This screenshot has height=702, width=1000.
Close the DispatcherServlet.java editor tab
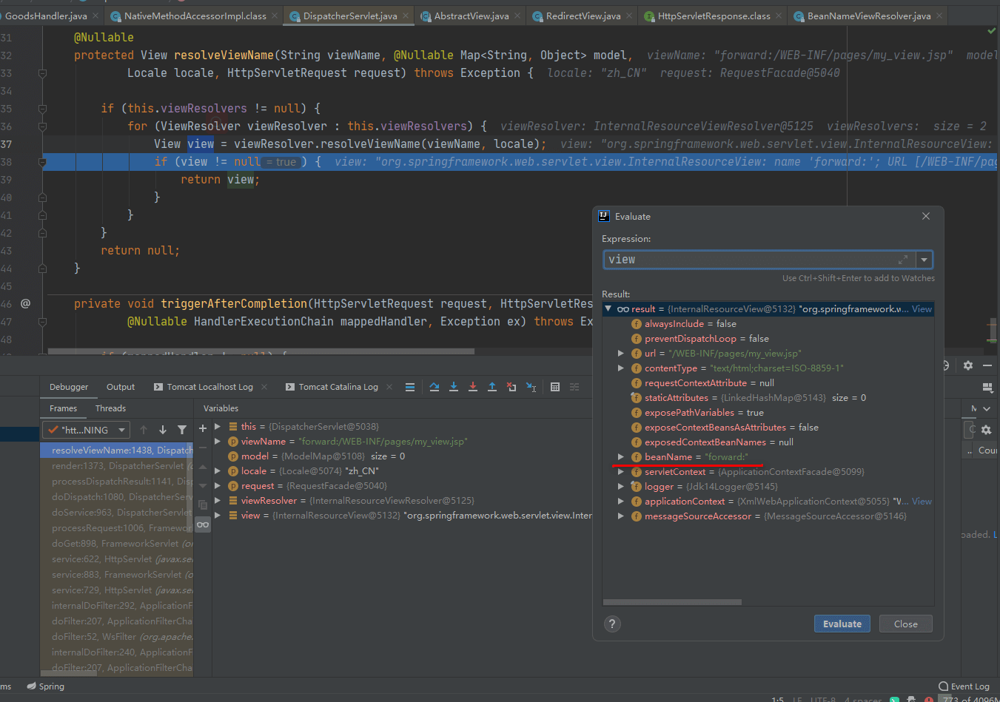pos(406,16)
